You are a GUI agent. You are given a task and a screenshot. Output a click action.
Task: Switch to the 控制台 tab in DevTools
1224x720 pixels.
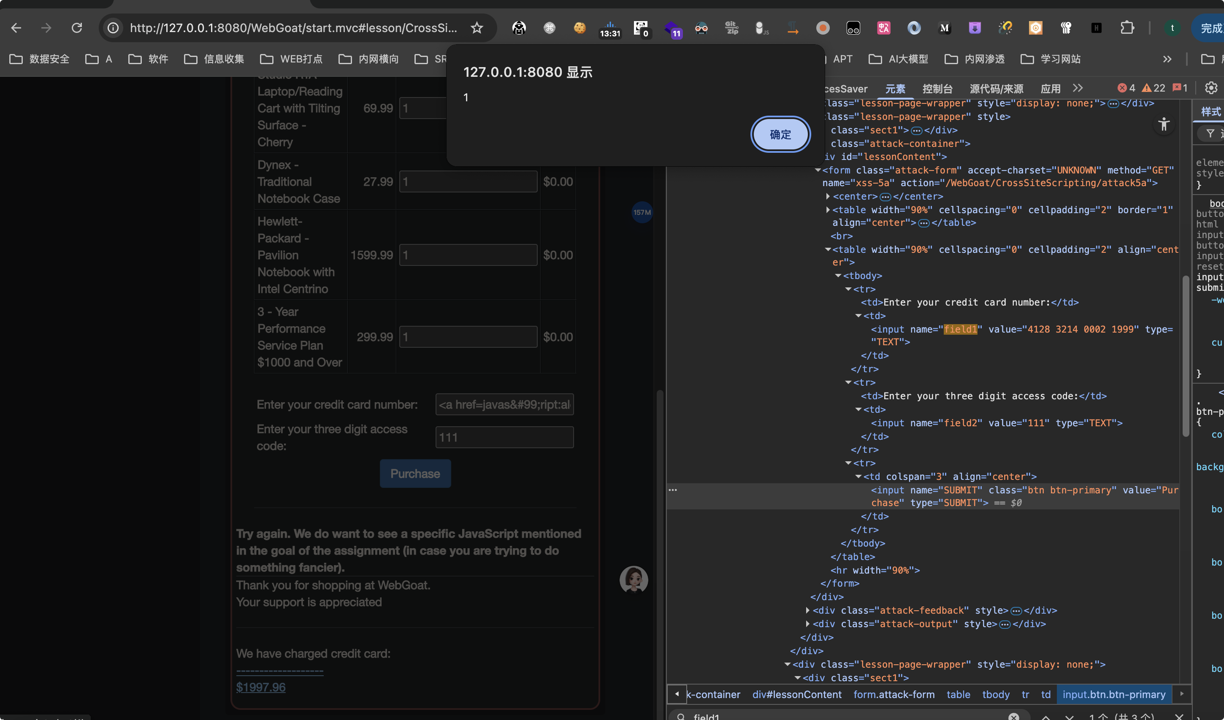pos(937,89)
